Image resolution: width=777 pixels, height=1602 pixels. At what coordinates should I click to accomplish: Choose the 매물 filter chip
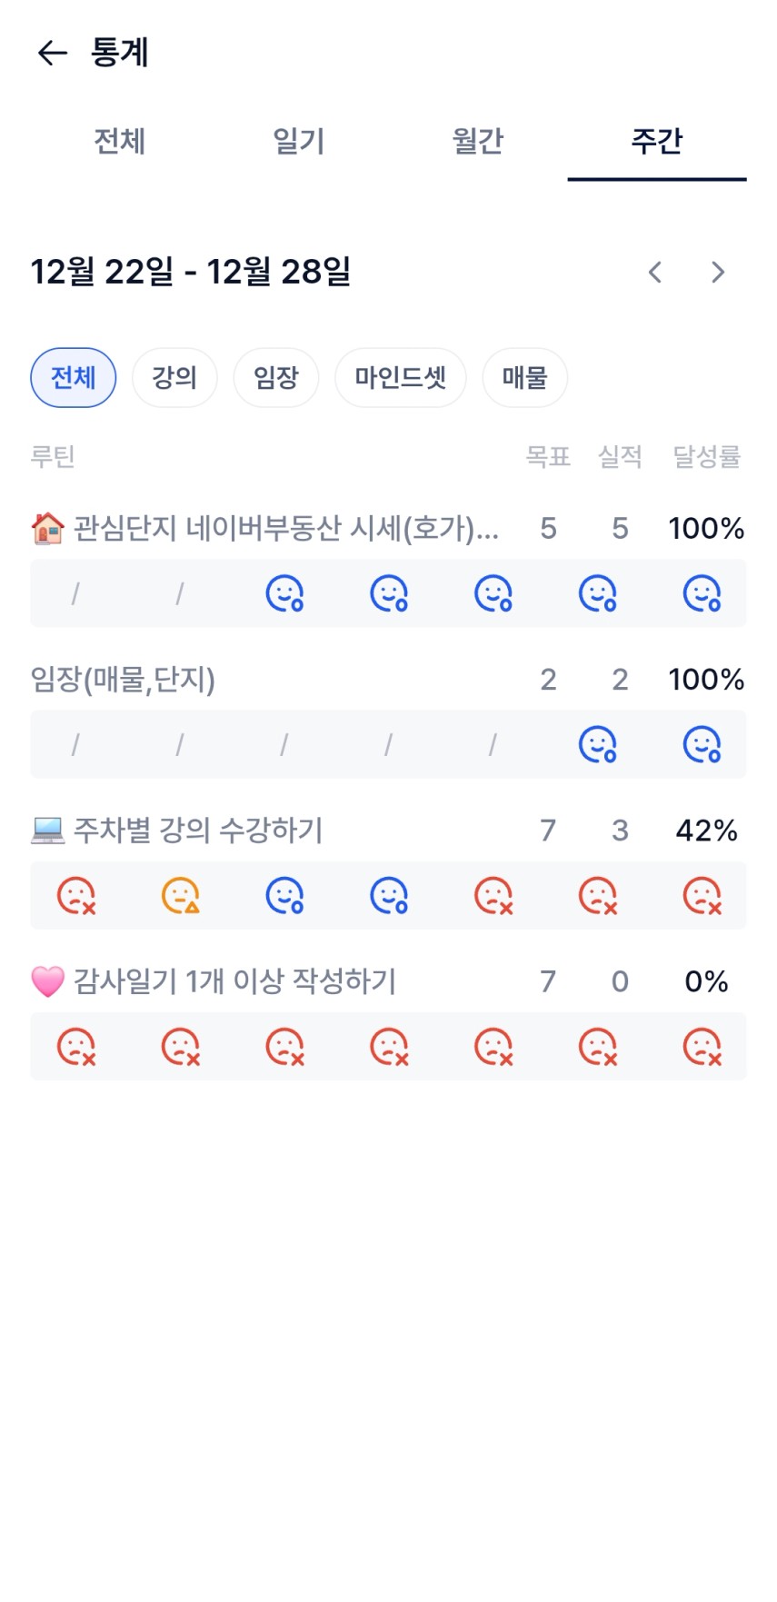coord(524,377)
